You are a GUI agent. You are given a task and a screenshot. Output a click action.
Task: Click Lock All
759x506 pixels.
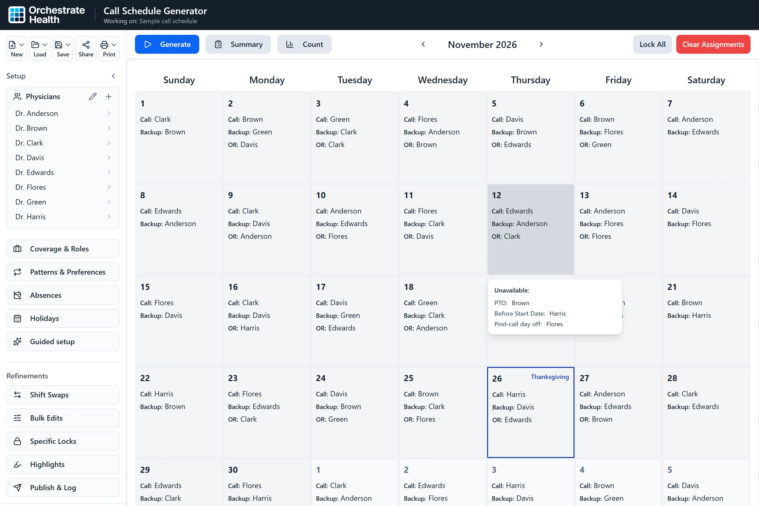[652, 44]
